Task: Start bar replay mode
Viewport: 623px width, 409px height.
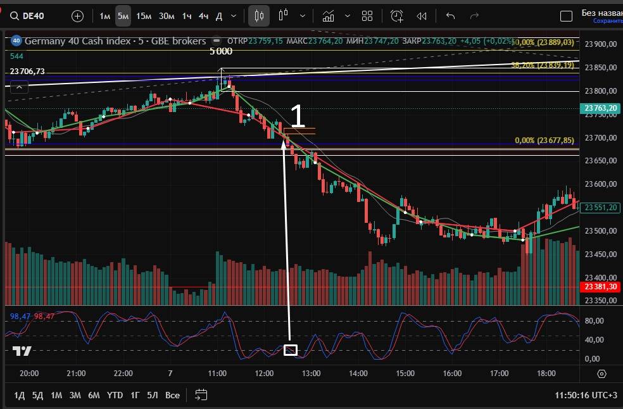Action: (x=422, y=16)
